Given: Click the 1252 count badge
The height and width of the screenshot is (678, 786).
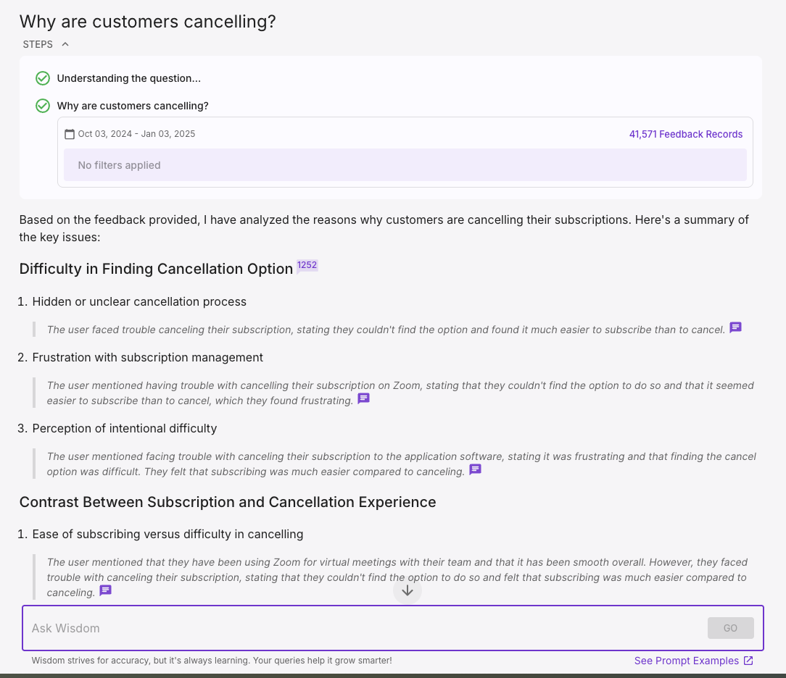Looking at the screenshot, I should tap(307, 265).
